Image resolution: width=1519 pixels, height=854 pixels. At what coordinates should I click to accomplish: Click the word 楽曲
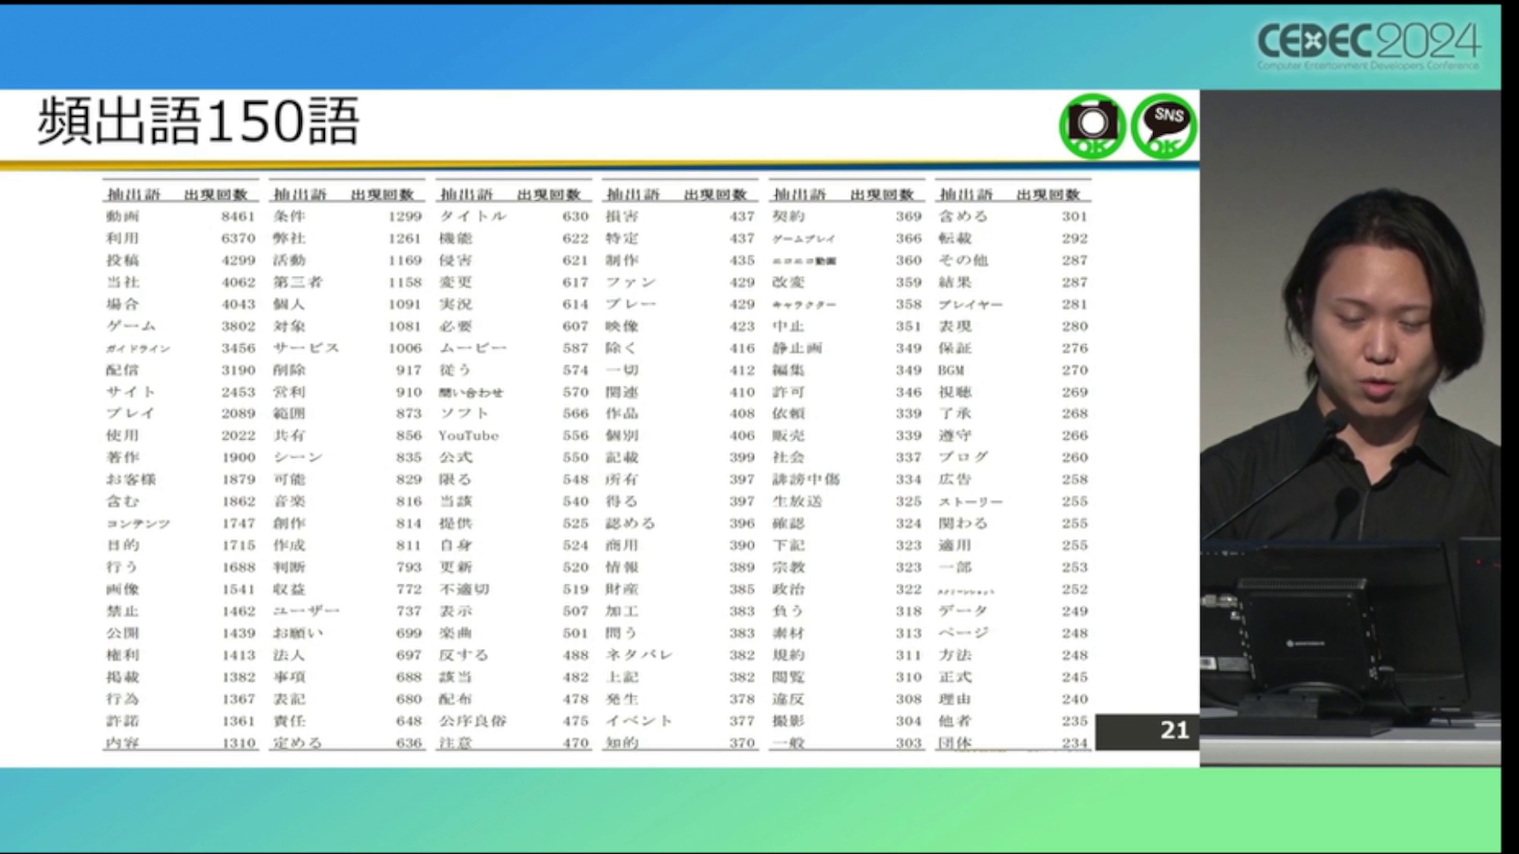(x=456, y=633)
